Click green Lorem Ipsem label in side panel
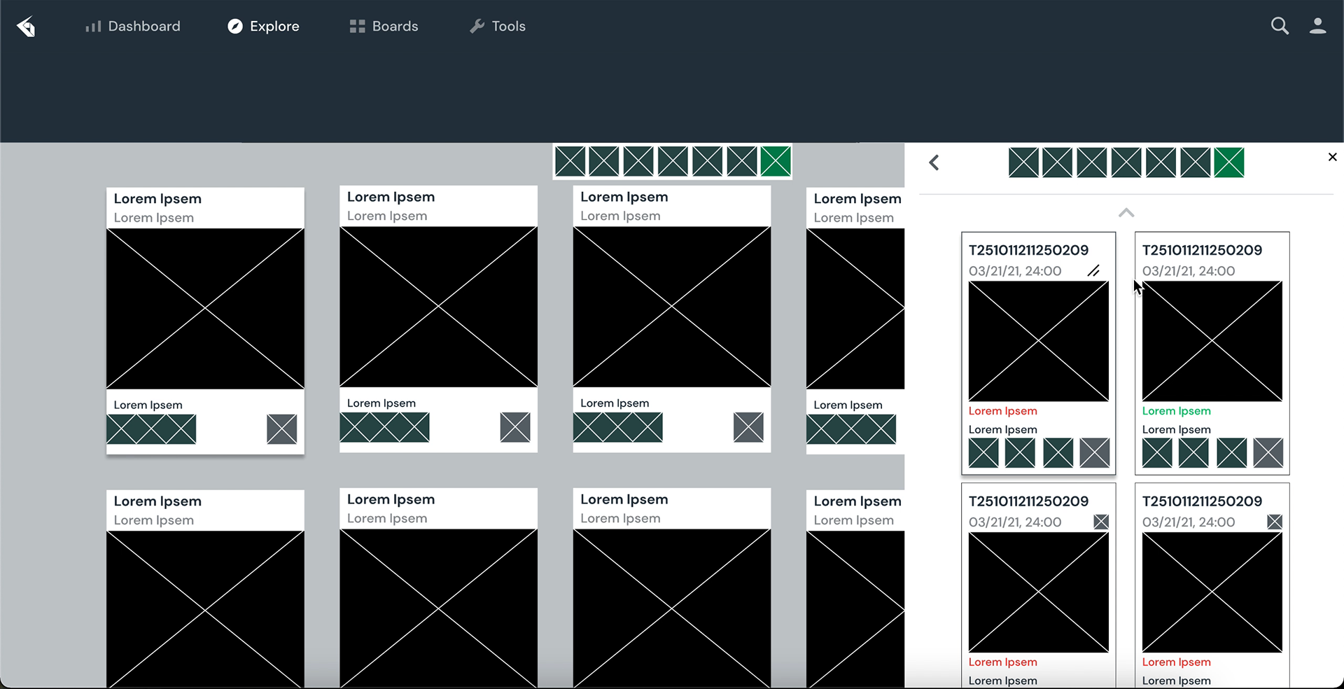This screenshot has height=689, width=1344. tap(1177, 411)
